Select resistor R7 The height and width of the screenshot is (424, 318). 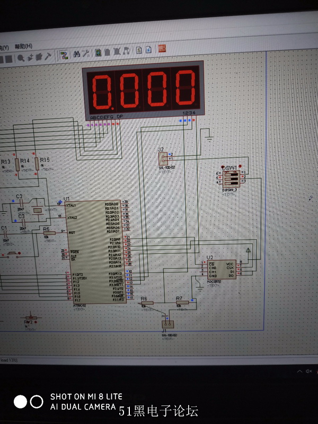[x=182, y=303]
